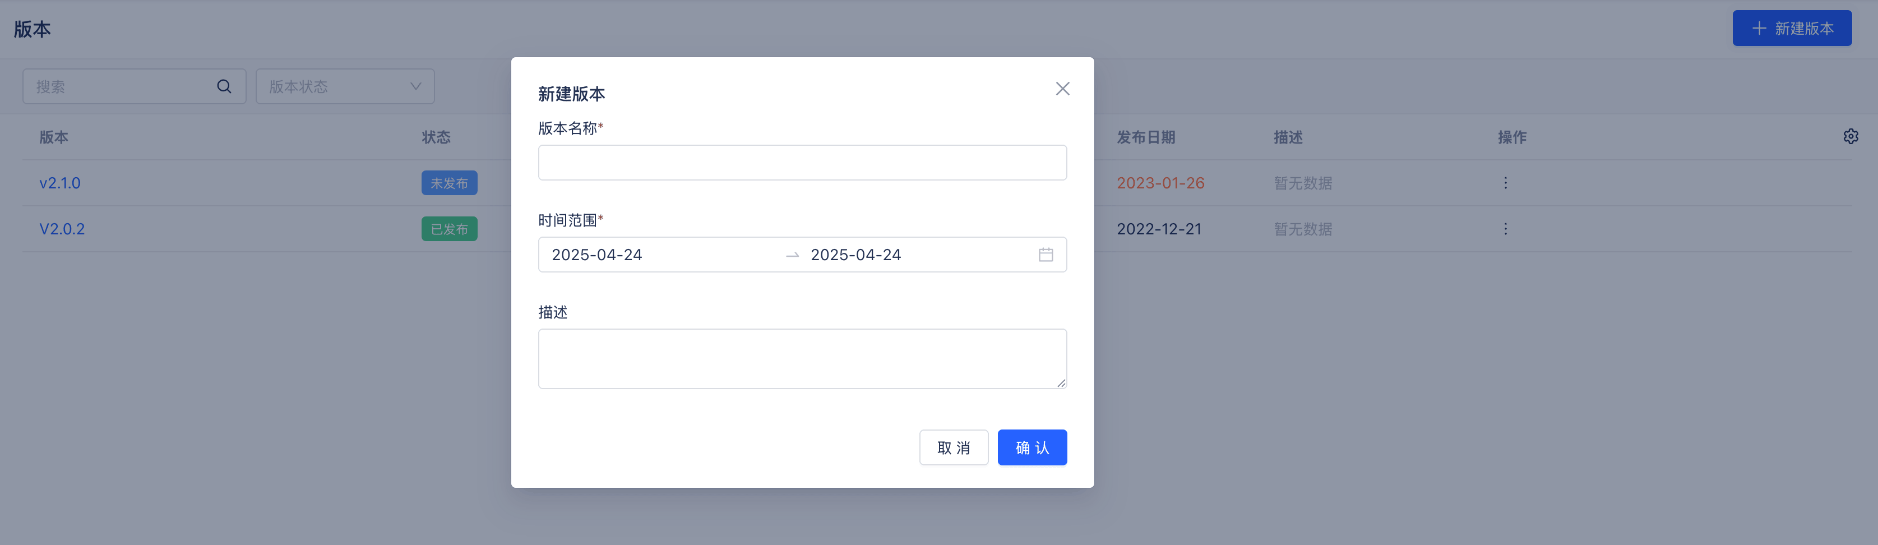Open the V2.0.2 version link
Viewport: 1878px width, 545px height.
[62, 229]
